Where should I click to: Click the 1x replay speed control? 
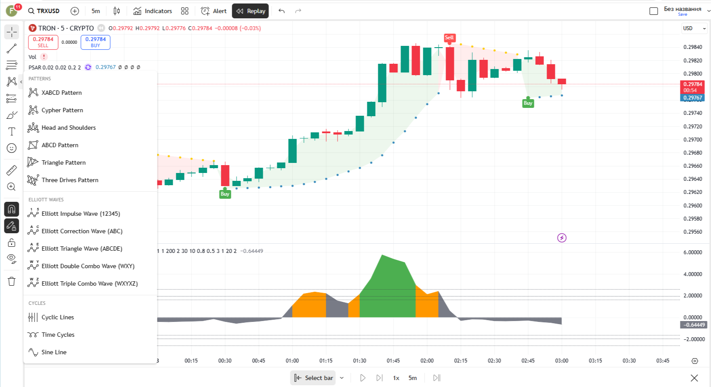(396, 378)
